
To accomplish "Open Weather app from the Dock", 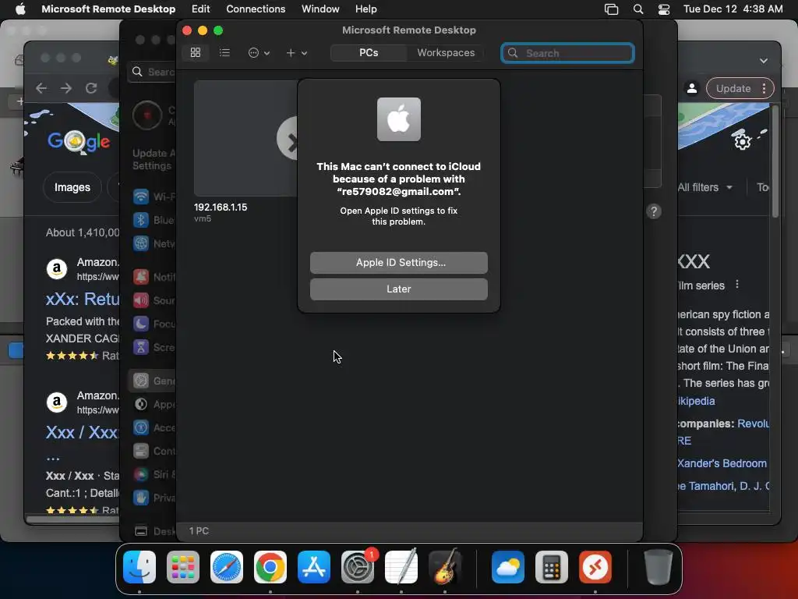I will point(508,567).
